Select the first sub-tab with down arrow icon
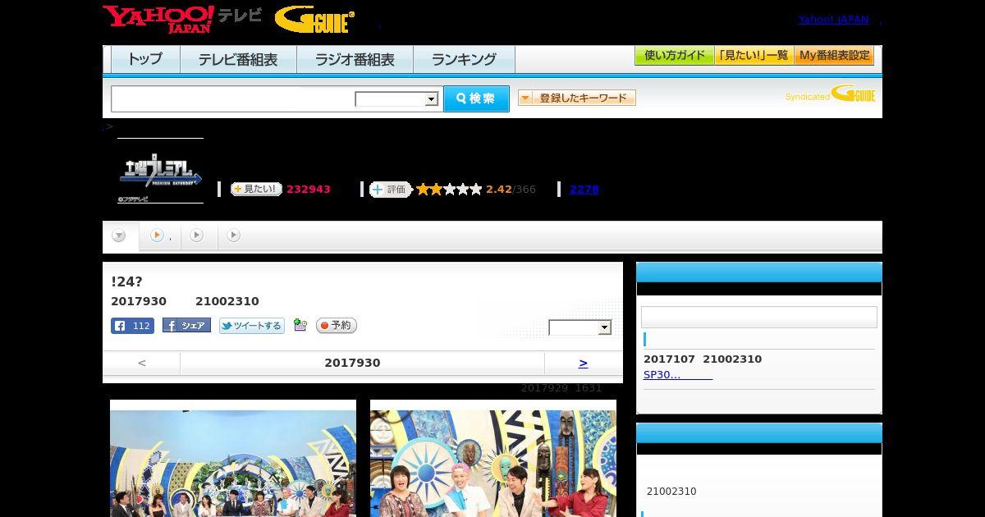The width and height of the screenshot is (985, 517). click(x=119, y=236)
